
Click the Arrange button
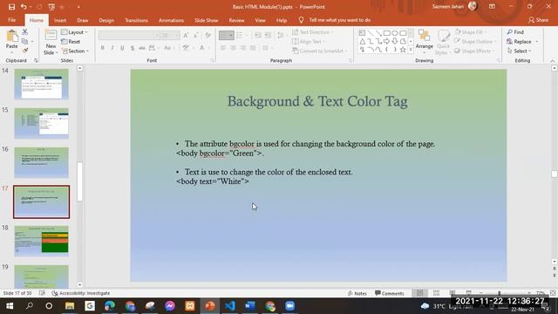click(x=425, y=40)
